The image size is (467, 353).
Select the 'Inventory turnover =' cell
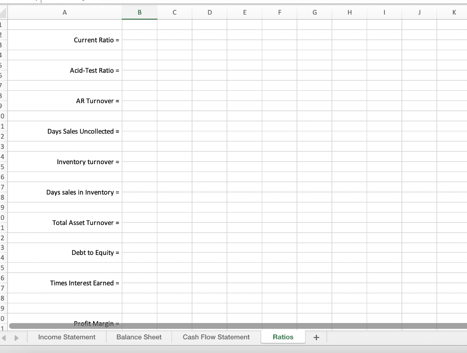pyautogui.click(x=65, y=162)
